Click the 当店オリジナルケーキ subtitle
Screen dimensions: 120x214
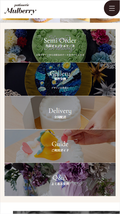point(60,46)
